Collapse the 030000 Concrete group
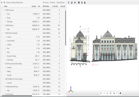This screenshot has height=97, width=139. click(4, 10)
